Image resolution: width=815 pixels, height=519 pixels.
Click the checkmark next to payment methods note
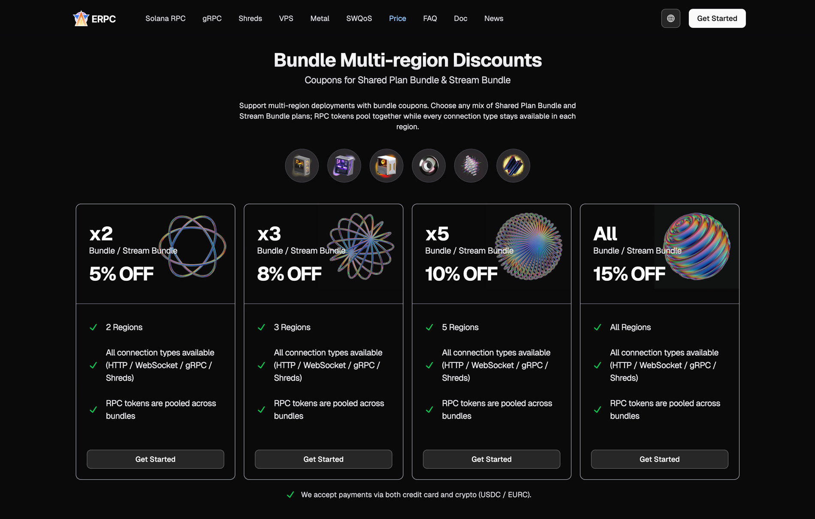coord(290,495)
